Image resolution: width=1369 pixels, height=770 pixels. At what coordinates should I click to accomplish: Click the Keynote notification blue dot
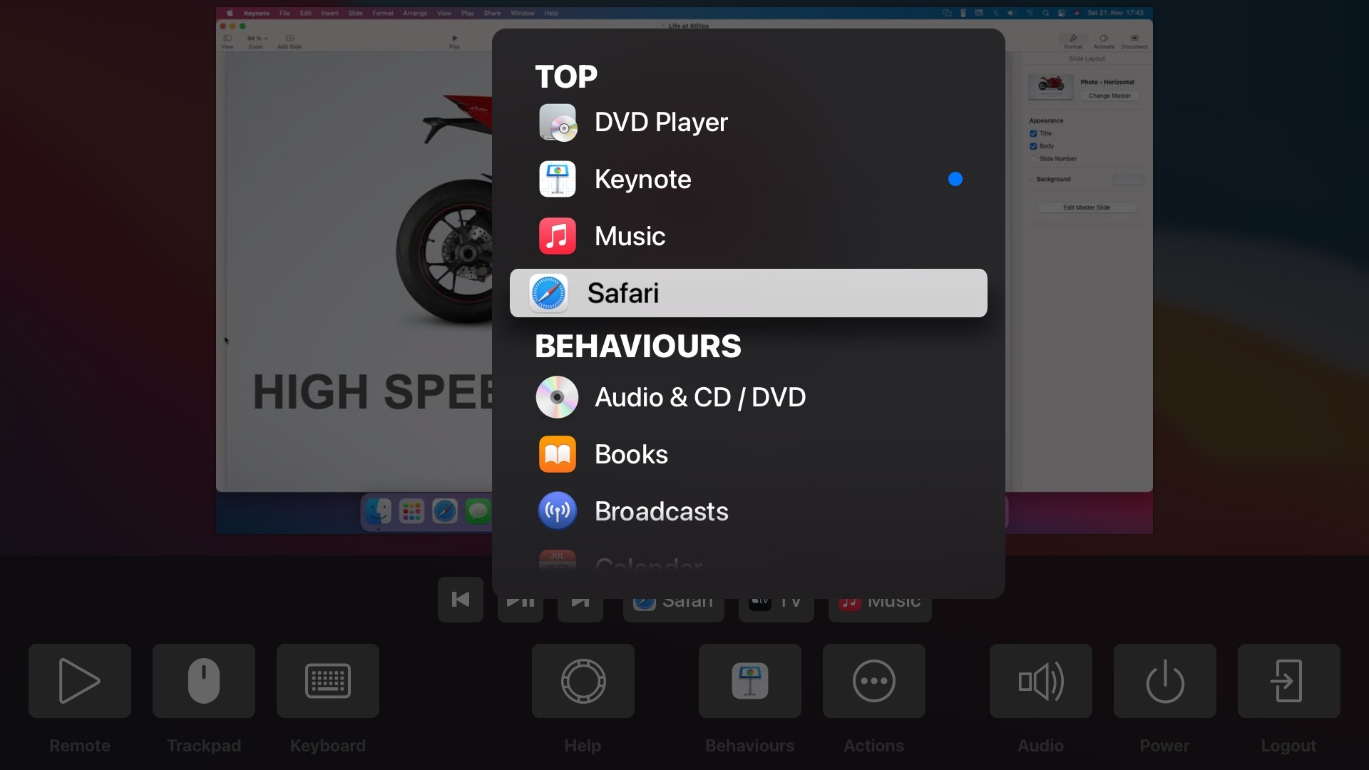click(x=955, y=179)
